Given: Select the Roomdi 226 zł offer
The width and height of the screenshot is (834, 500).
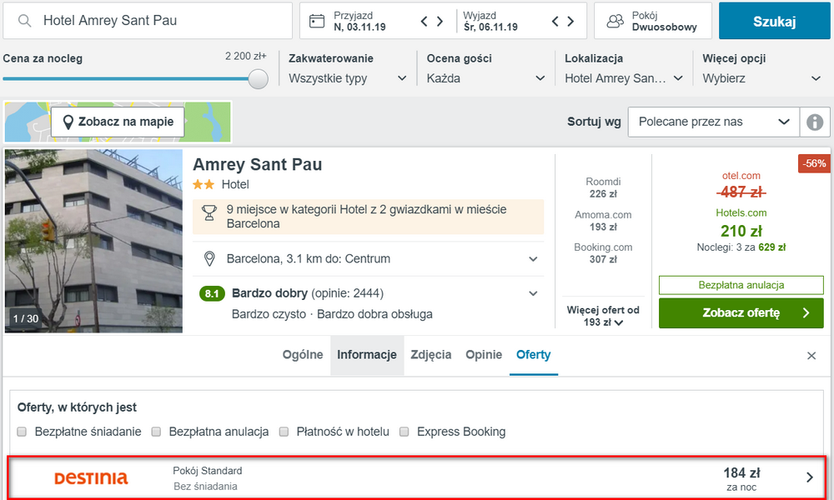Looking at the screenshot, I should tap(603, 187).
